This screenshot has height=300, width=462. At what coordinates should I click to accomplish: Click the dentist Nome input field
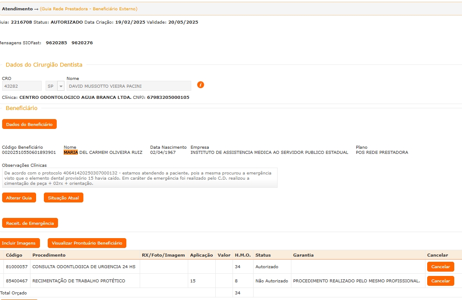coord(129,86)
